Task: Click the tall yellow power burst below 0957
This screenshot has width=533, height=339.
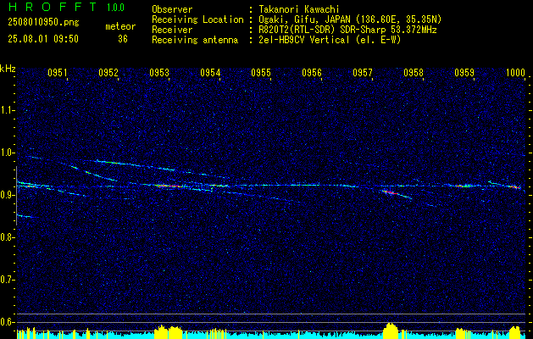Action: (x=391, y=331)
